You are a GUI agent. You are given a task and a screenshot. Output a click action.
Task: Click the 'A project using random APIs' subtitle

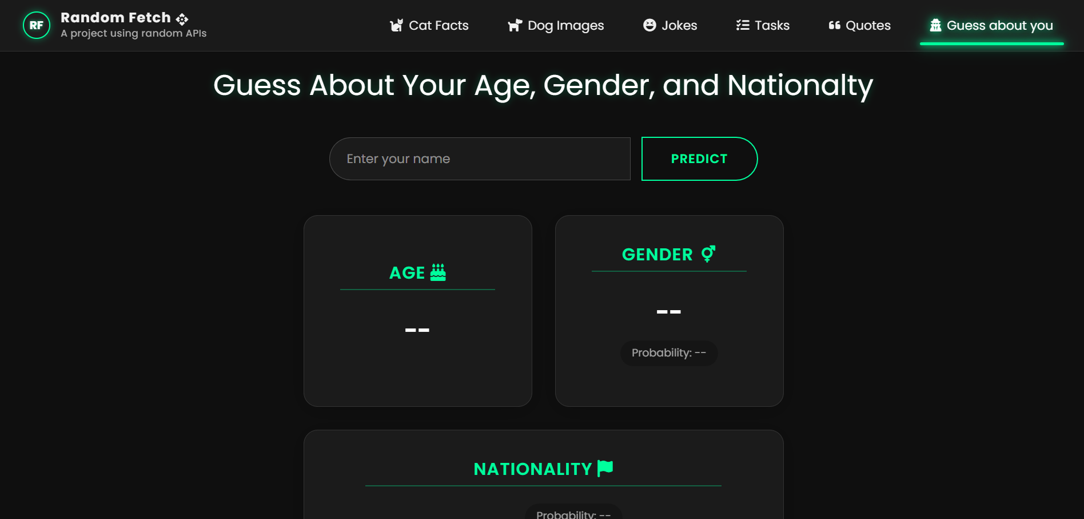[134, 34]
